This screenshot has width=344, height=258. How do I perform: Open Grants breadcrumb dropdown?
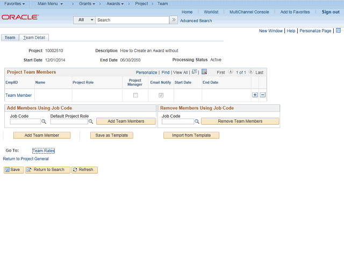(87, 4)
